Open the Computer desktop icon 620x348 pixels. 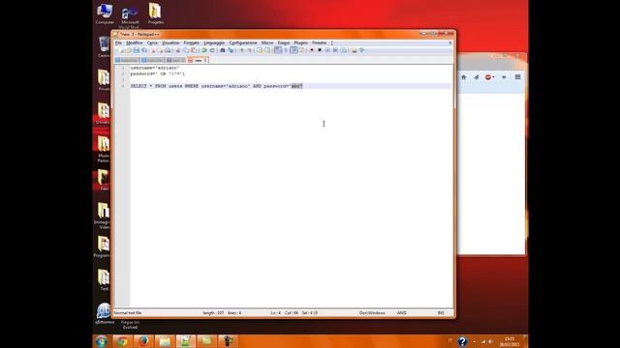tap(105, 14)
